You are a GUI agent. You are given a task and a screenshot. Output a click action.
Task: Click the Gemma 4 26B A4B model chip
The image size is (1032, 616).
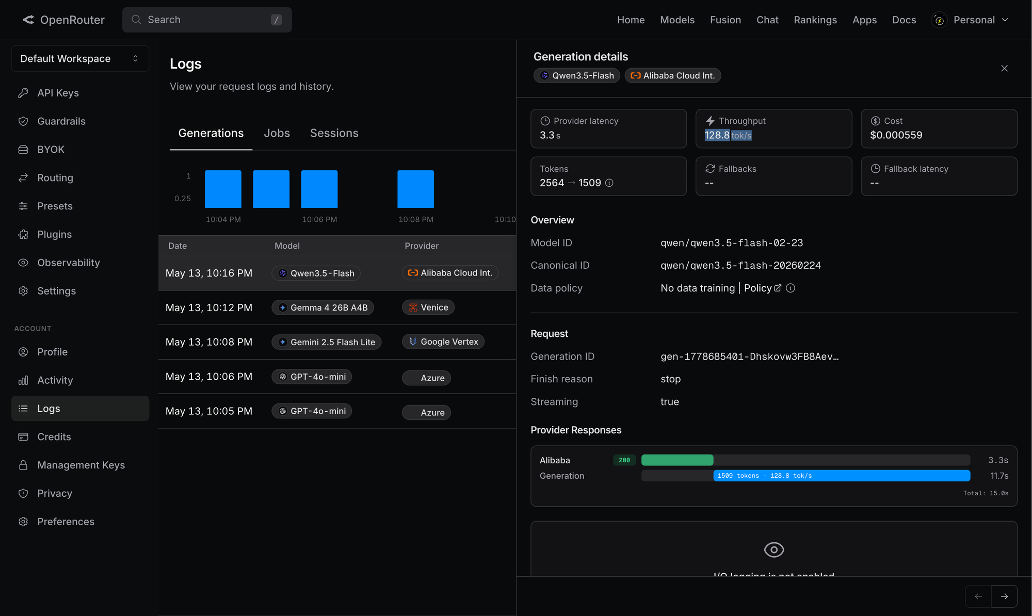pyautogui.click(x=322, y=307)
